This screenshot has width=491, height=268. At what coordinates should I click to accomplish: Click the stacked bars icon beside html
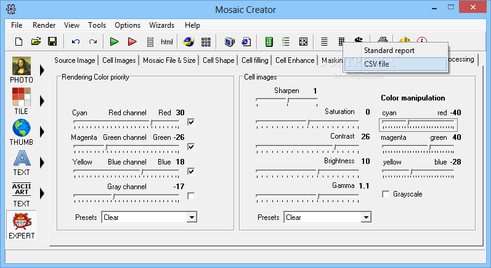click(x=150, y=42)
